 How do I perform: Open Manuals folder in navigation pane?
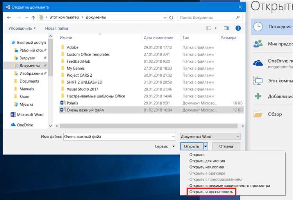[x=24, y=89]
